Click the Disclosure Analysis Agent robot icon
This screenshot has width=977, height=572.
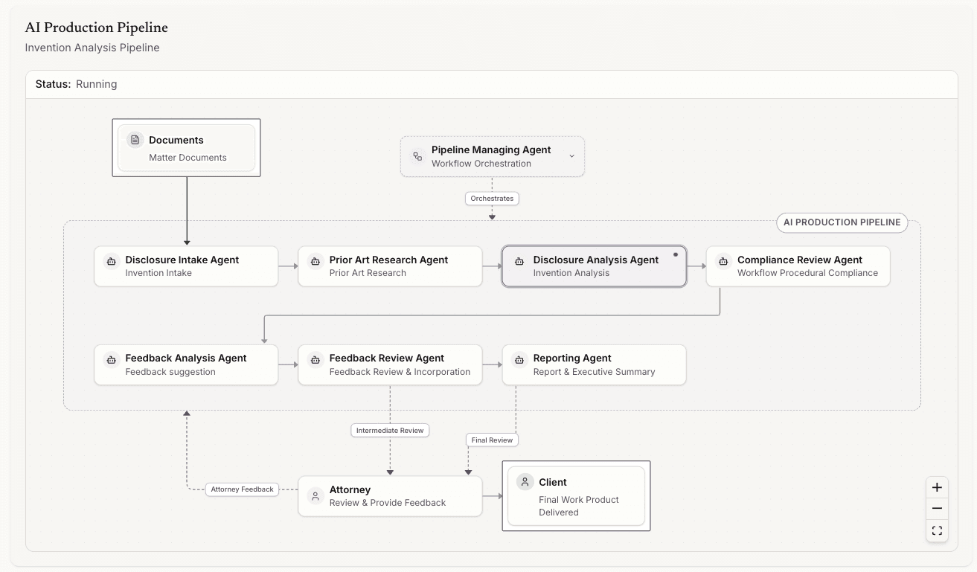point(519,261)
